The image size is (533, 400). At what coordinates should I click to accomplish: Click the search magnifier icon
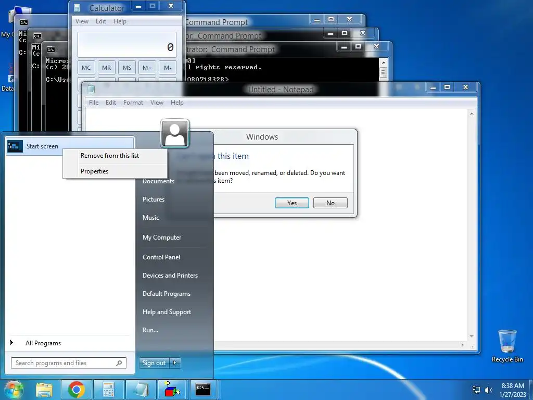119,363
